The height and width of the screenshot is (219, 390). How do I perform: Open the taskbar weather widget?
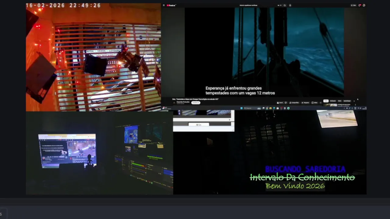[166, 108]
